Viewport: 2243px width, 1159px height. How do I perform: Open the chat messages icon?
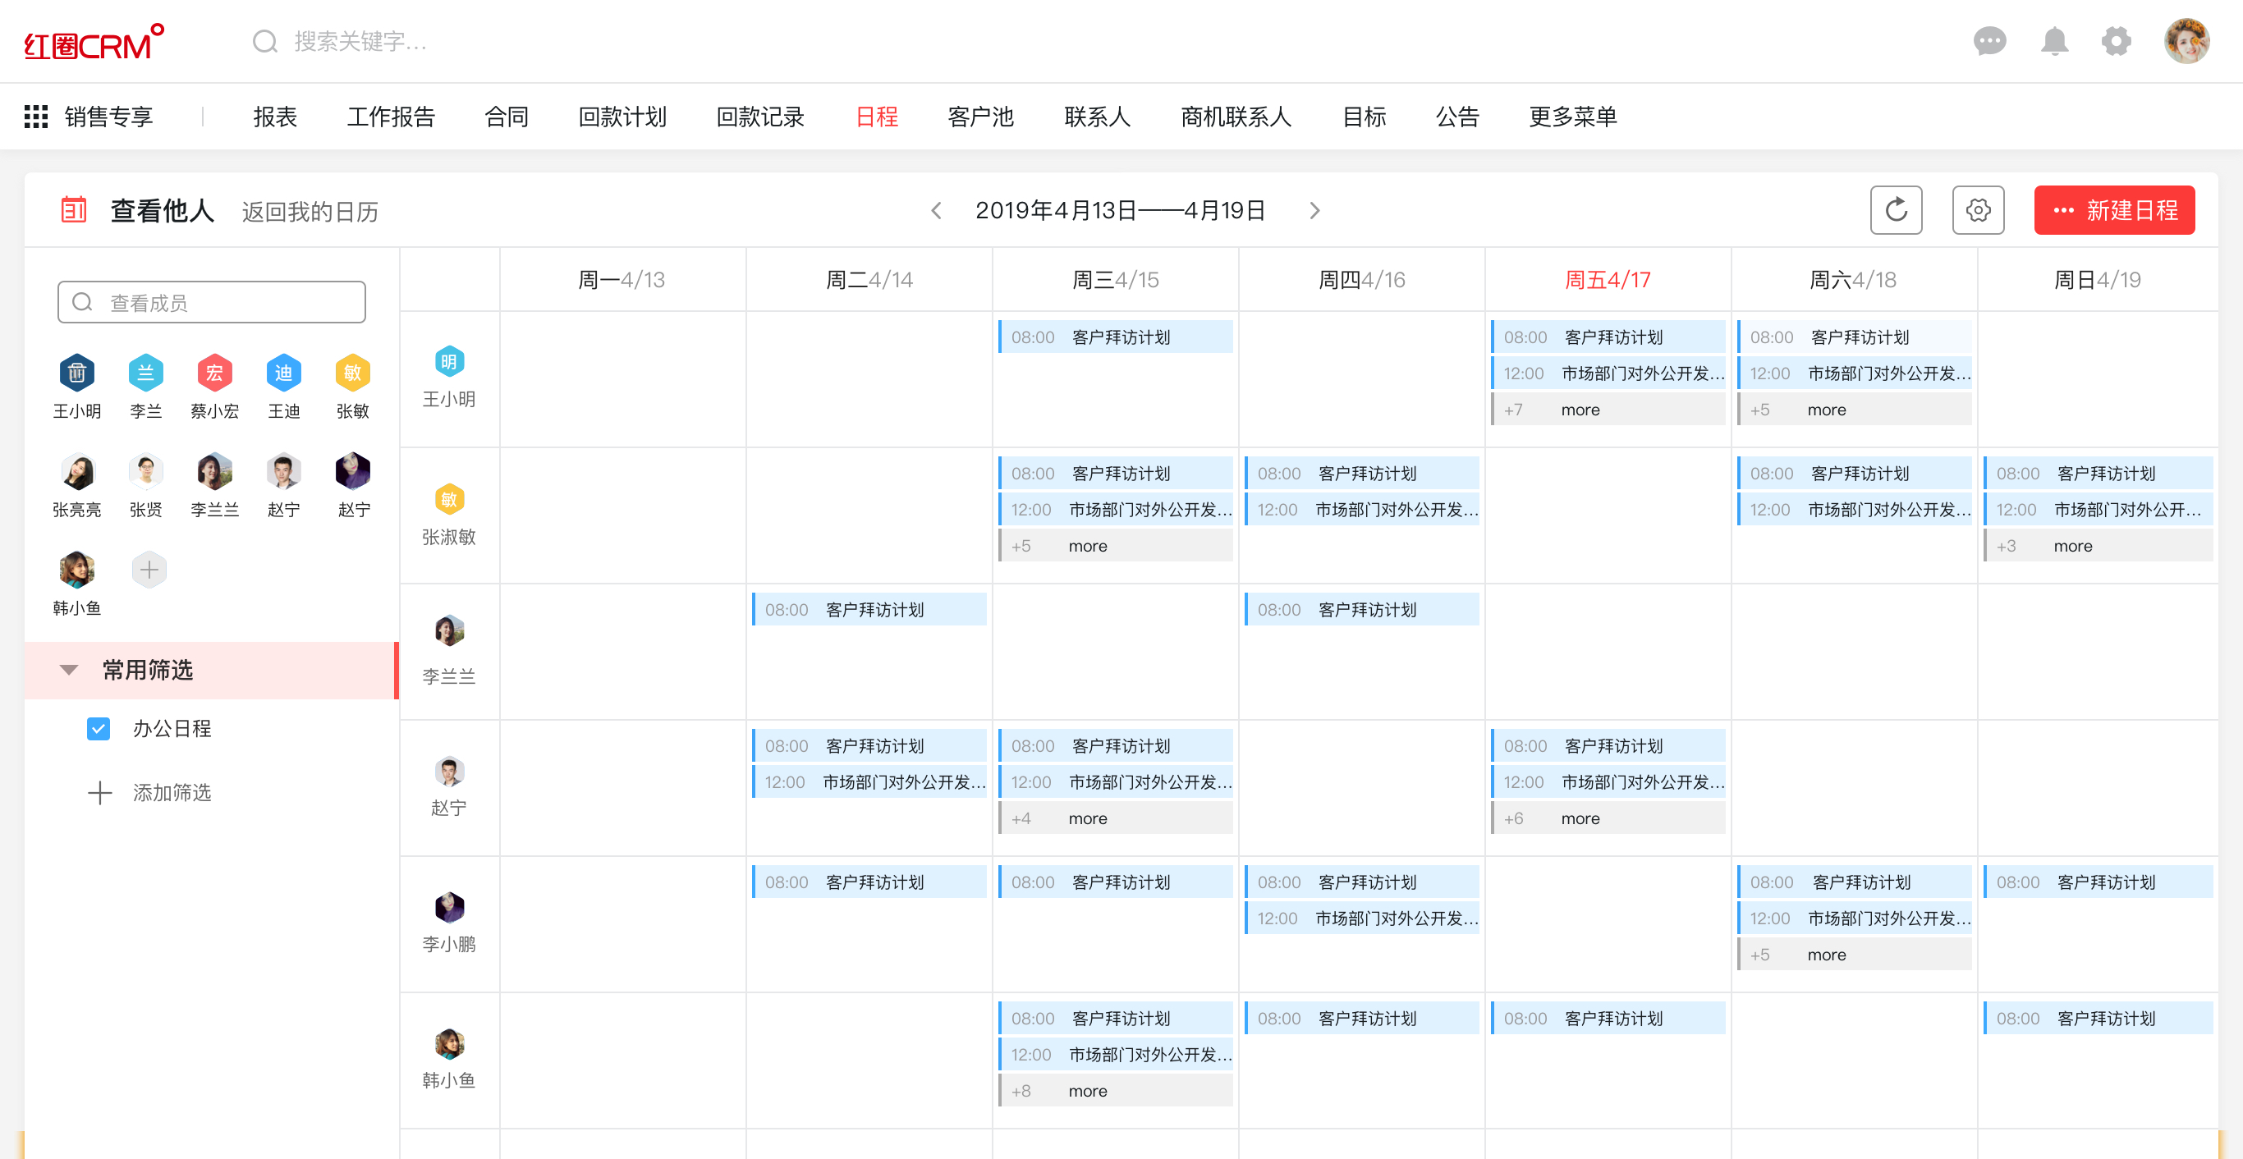click(x=1988, y=41)
